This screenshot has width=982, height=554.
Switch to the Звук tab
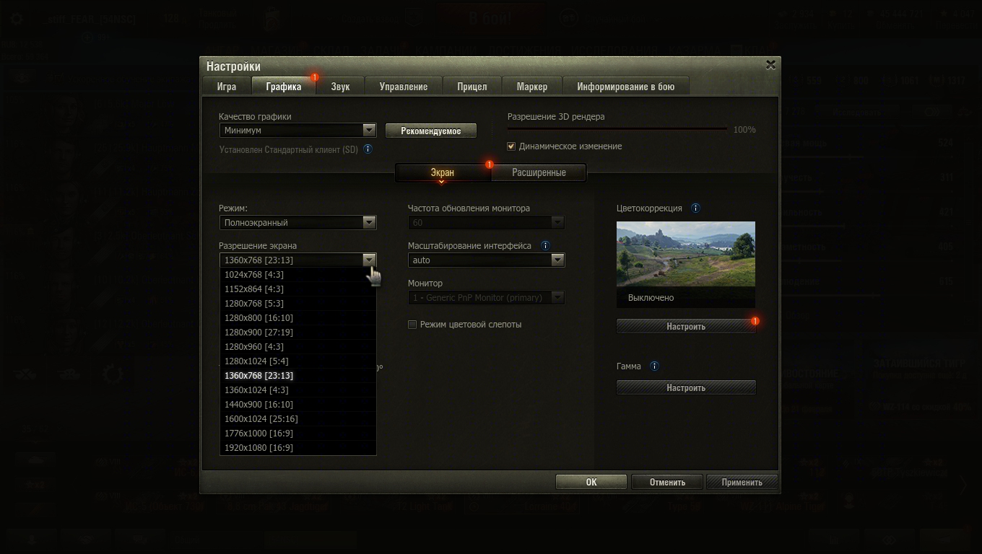coord(340,87)
